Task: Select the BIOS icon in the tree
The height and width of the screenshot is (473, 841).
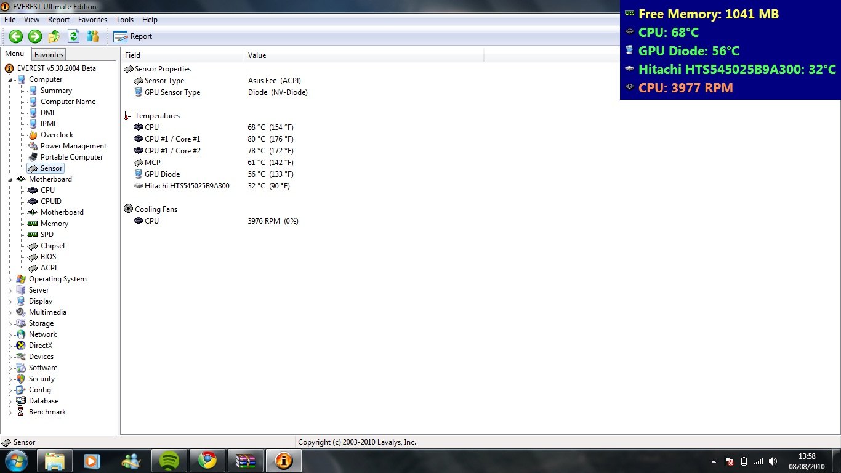Action: pyautogui.click(x=33, y=257)
